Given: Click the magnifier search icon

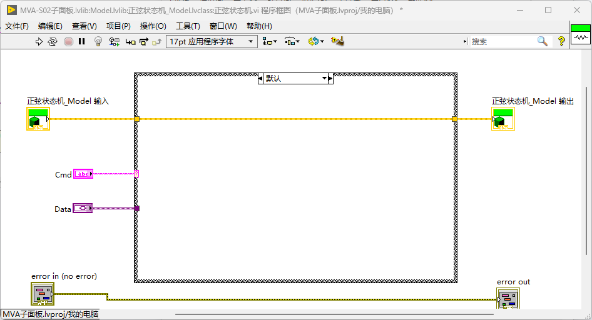Looking at the screenshot, I should 542,41.
